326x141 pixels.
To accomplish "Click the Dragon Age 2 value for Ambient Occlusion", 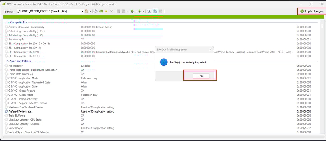I will tap(97, 27).
